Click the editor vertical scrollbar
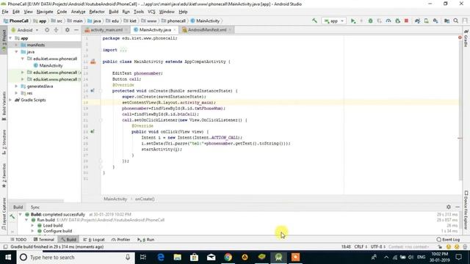The height and width of the screenshot is (264, 470). click(x=460, y=111)
